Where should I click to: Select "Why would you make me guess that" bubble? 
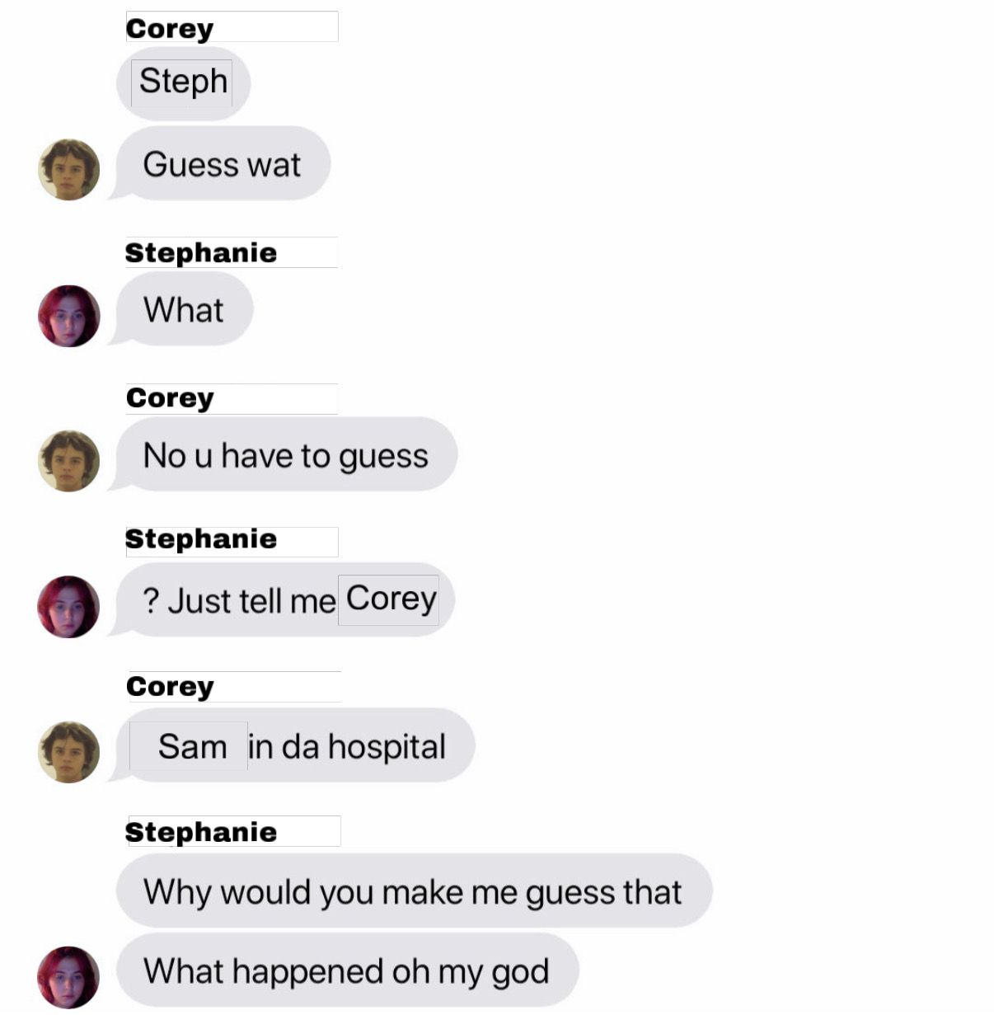[x=415, y=890]
